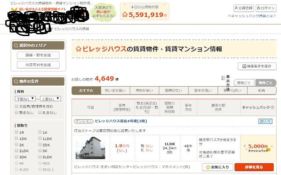281x175 pixels.
Task: Sort by 祝い金が高い tab
Action: pos(115,91)
